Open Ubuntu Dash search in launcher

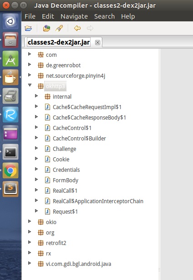tap(10, 21)
